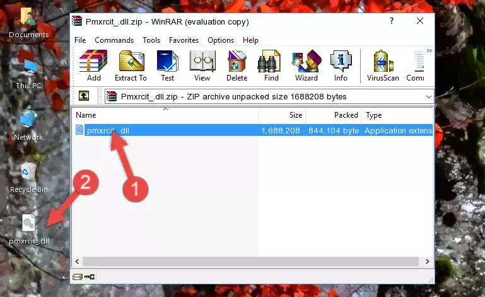Open the Tools menu
This screenshot has height=297, width=485.
click(151, 40)
